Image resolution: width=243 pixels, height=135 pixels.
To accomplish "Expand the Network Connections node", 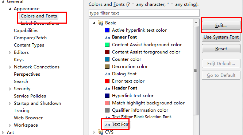I will (10, 67).
